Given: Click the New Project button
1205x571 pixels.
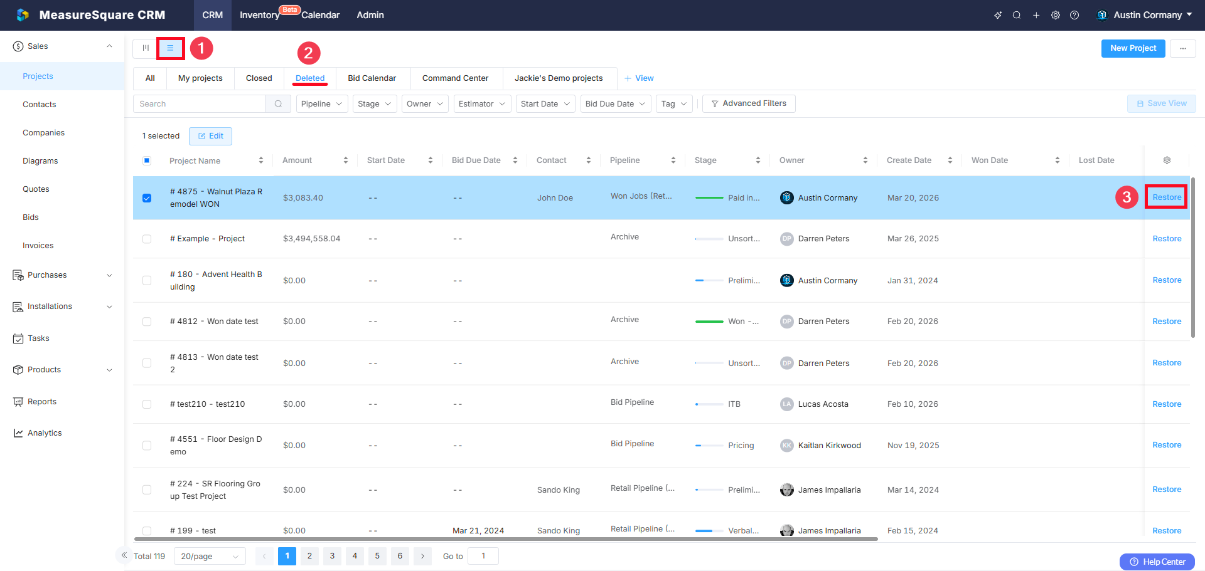Looking at the screenshot, I should (1133, 48).
